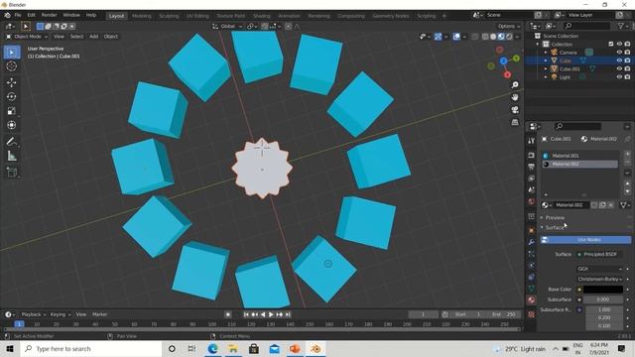Viewport: 635px width, 357px height.
Task: Click the viewport zoom magnifier icon
Action: pyautogui.click(x=515, y=85)
